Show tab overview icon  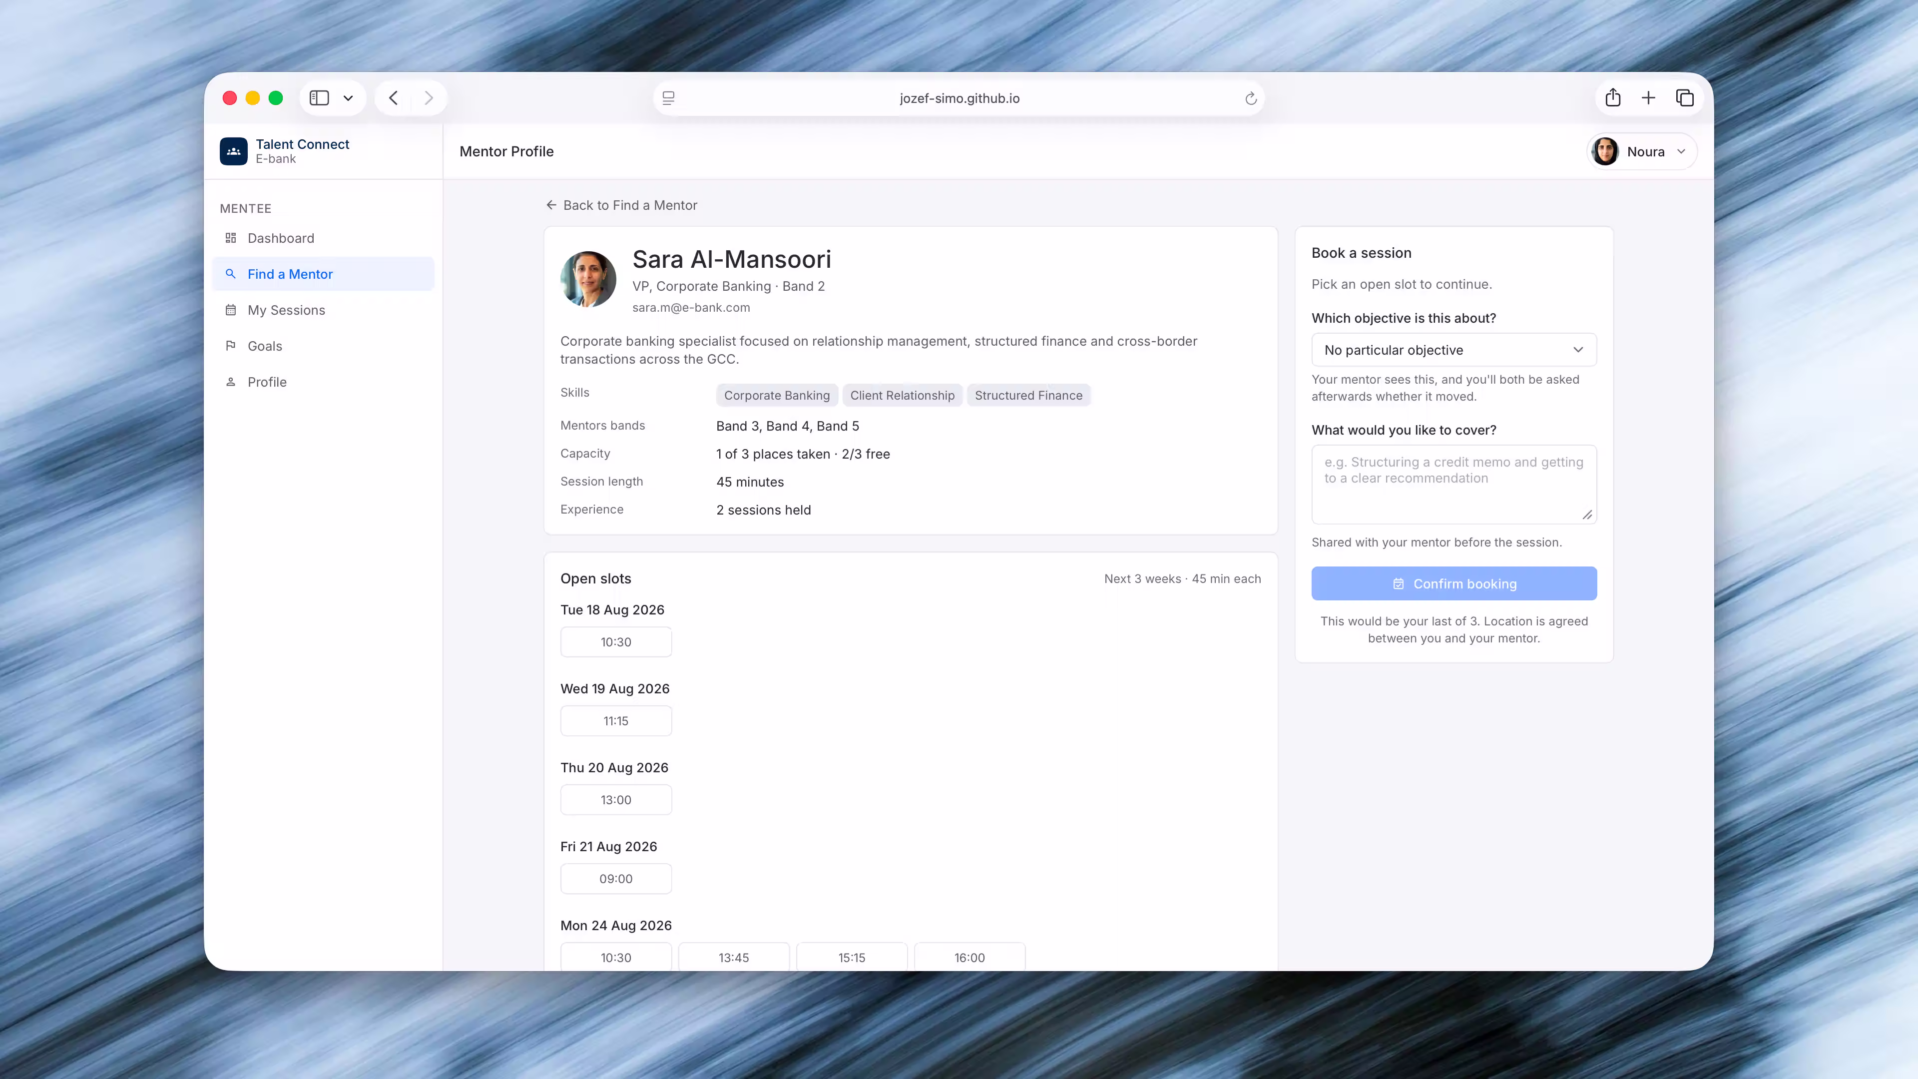1685,97
